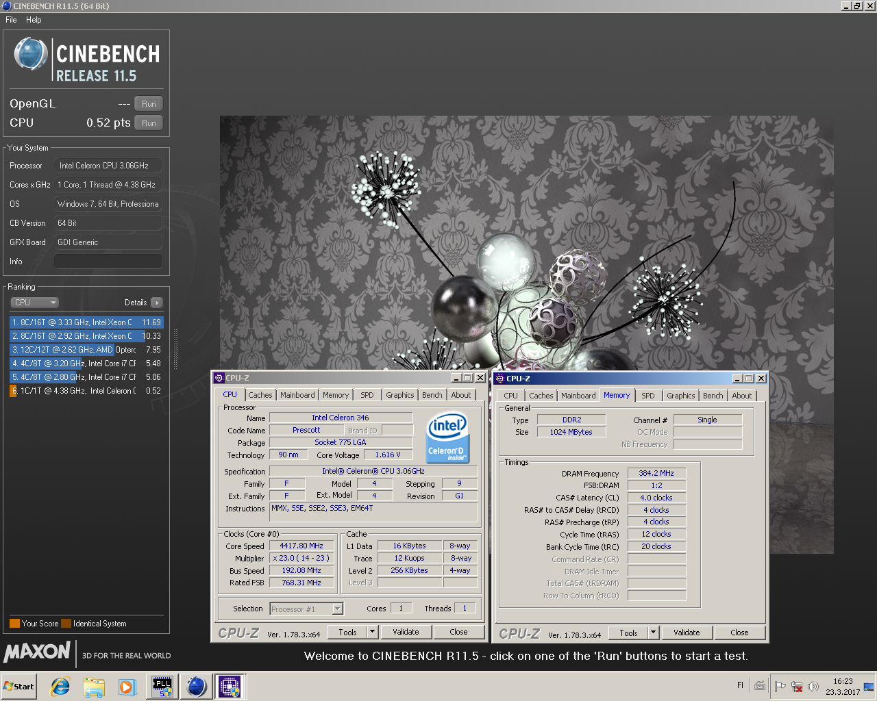Screen dimensions: 877x701
Task: Click Validate in right CPU-Z window
Action: pos(687,633)
